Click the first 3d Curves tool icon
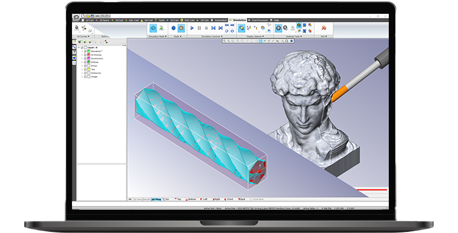 (76, 28)
